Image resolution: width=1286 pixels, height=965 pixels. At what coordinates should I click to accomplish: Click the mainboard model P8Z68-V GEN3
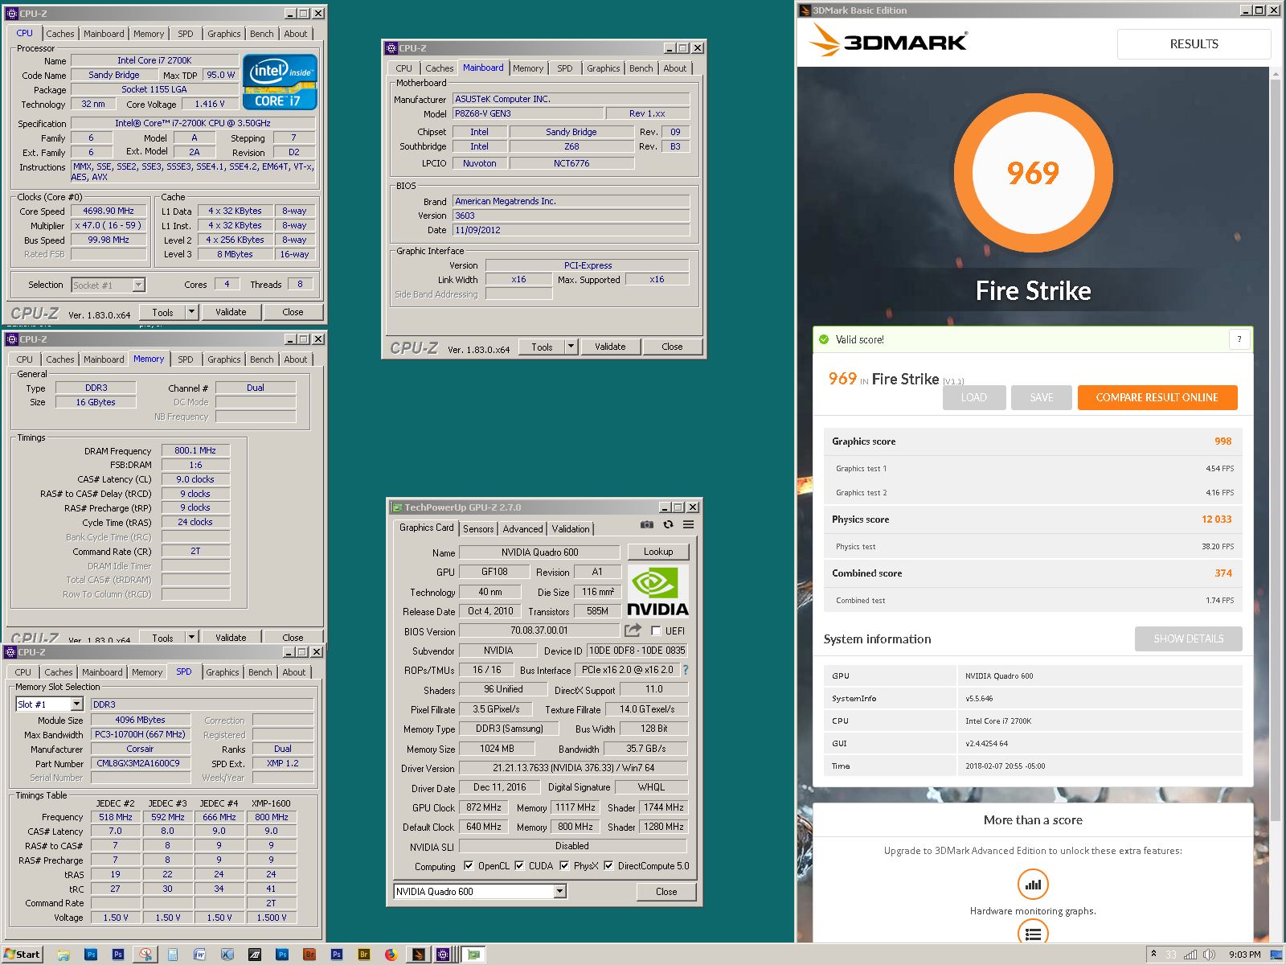point(526,113)
